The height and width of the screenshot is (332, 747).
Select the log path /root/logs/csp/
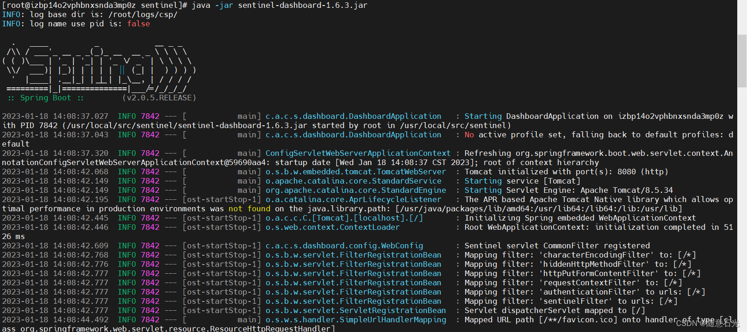click(143, 14)
